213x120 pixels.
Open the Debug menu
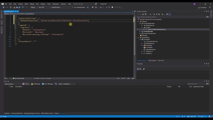pos(32,4)
